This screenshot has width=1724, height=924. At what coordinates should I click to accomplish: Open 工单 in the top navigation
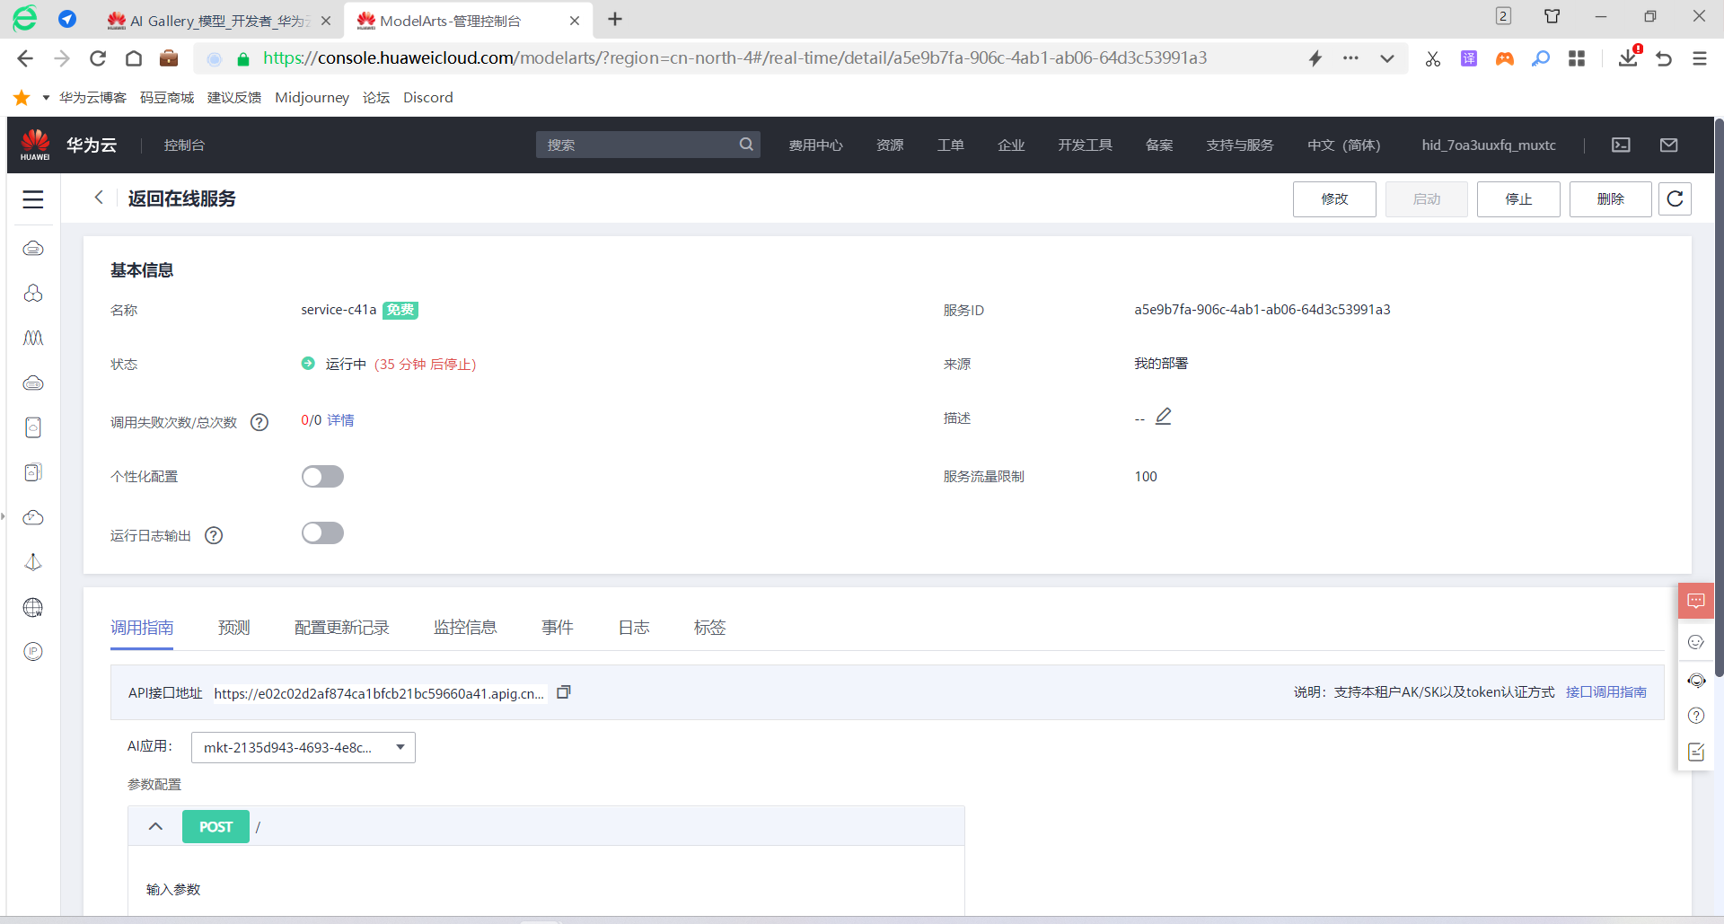pos(951,145)
